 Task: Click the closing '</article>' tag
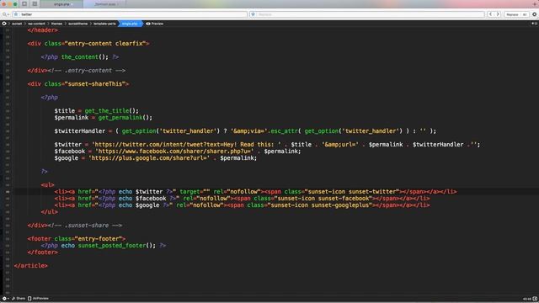click(x=31, y=266)
